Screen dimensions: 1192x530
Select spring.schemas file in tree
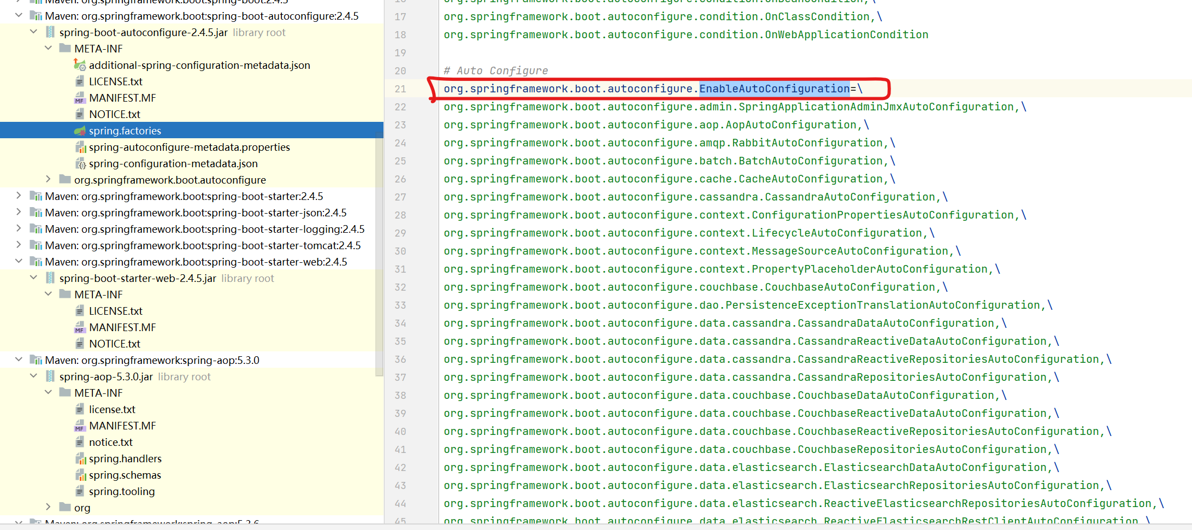coord(125,475)
